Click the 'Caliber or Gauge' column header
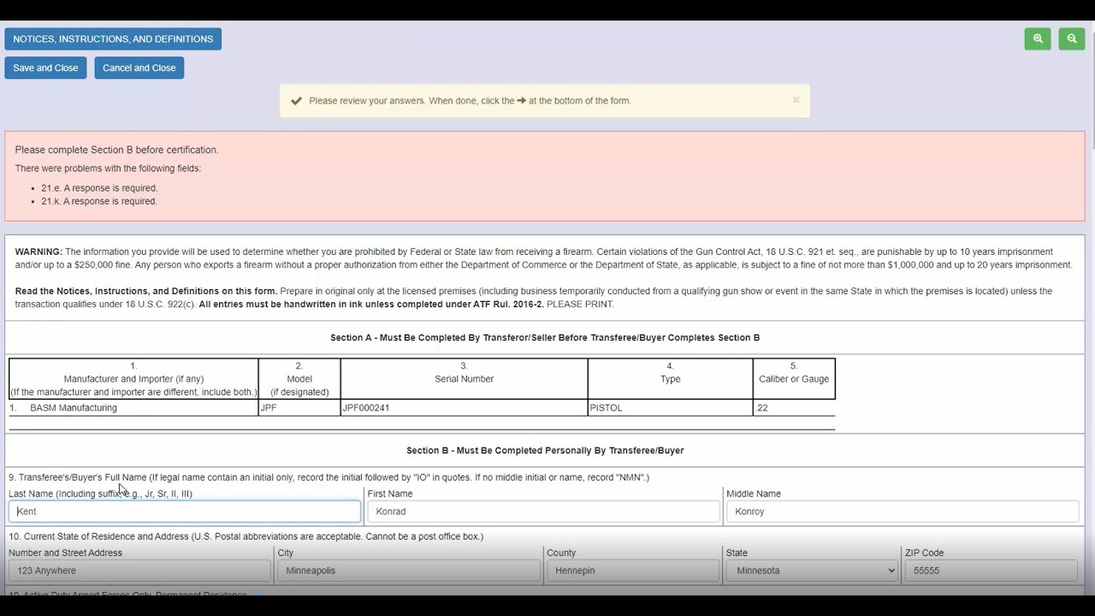This screenshot has width=1095, height=616. click(794, 379)
